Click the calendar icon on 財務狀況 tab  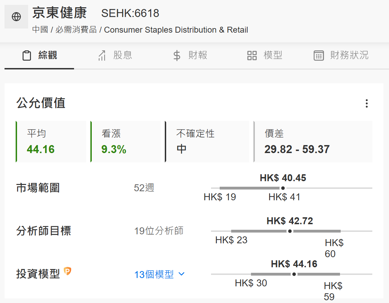(x=319, y=56)
